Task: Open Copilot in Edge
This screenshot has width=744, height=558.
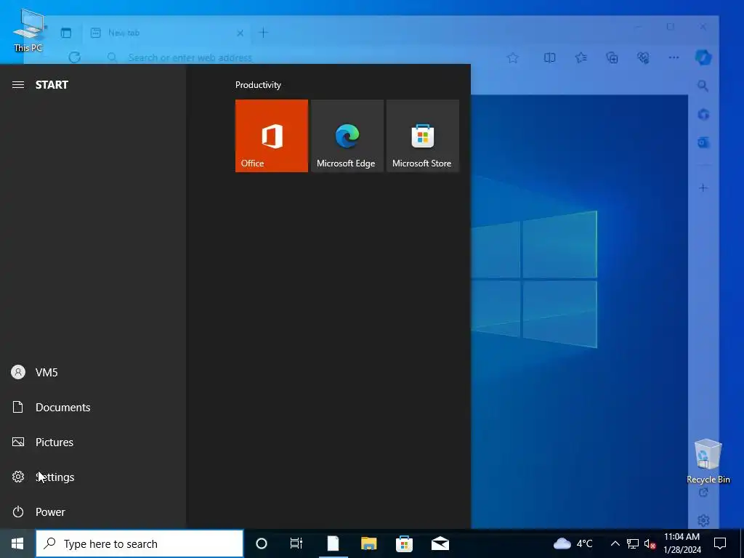Action: tap(703, 57)
